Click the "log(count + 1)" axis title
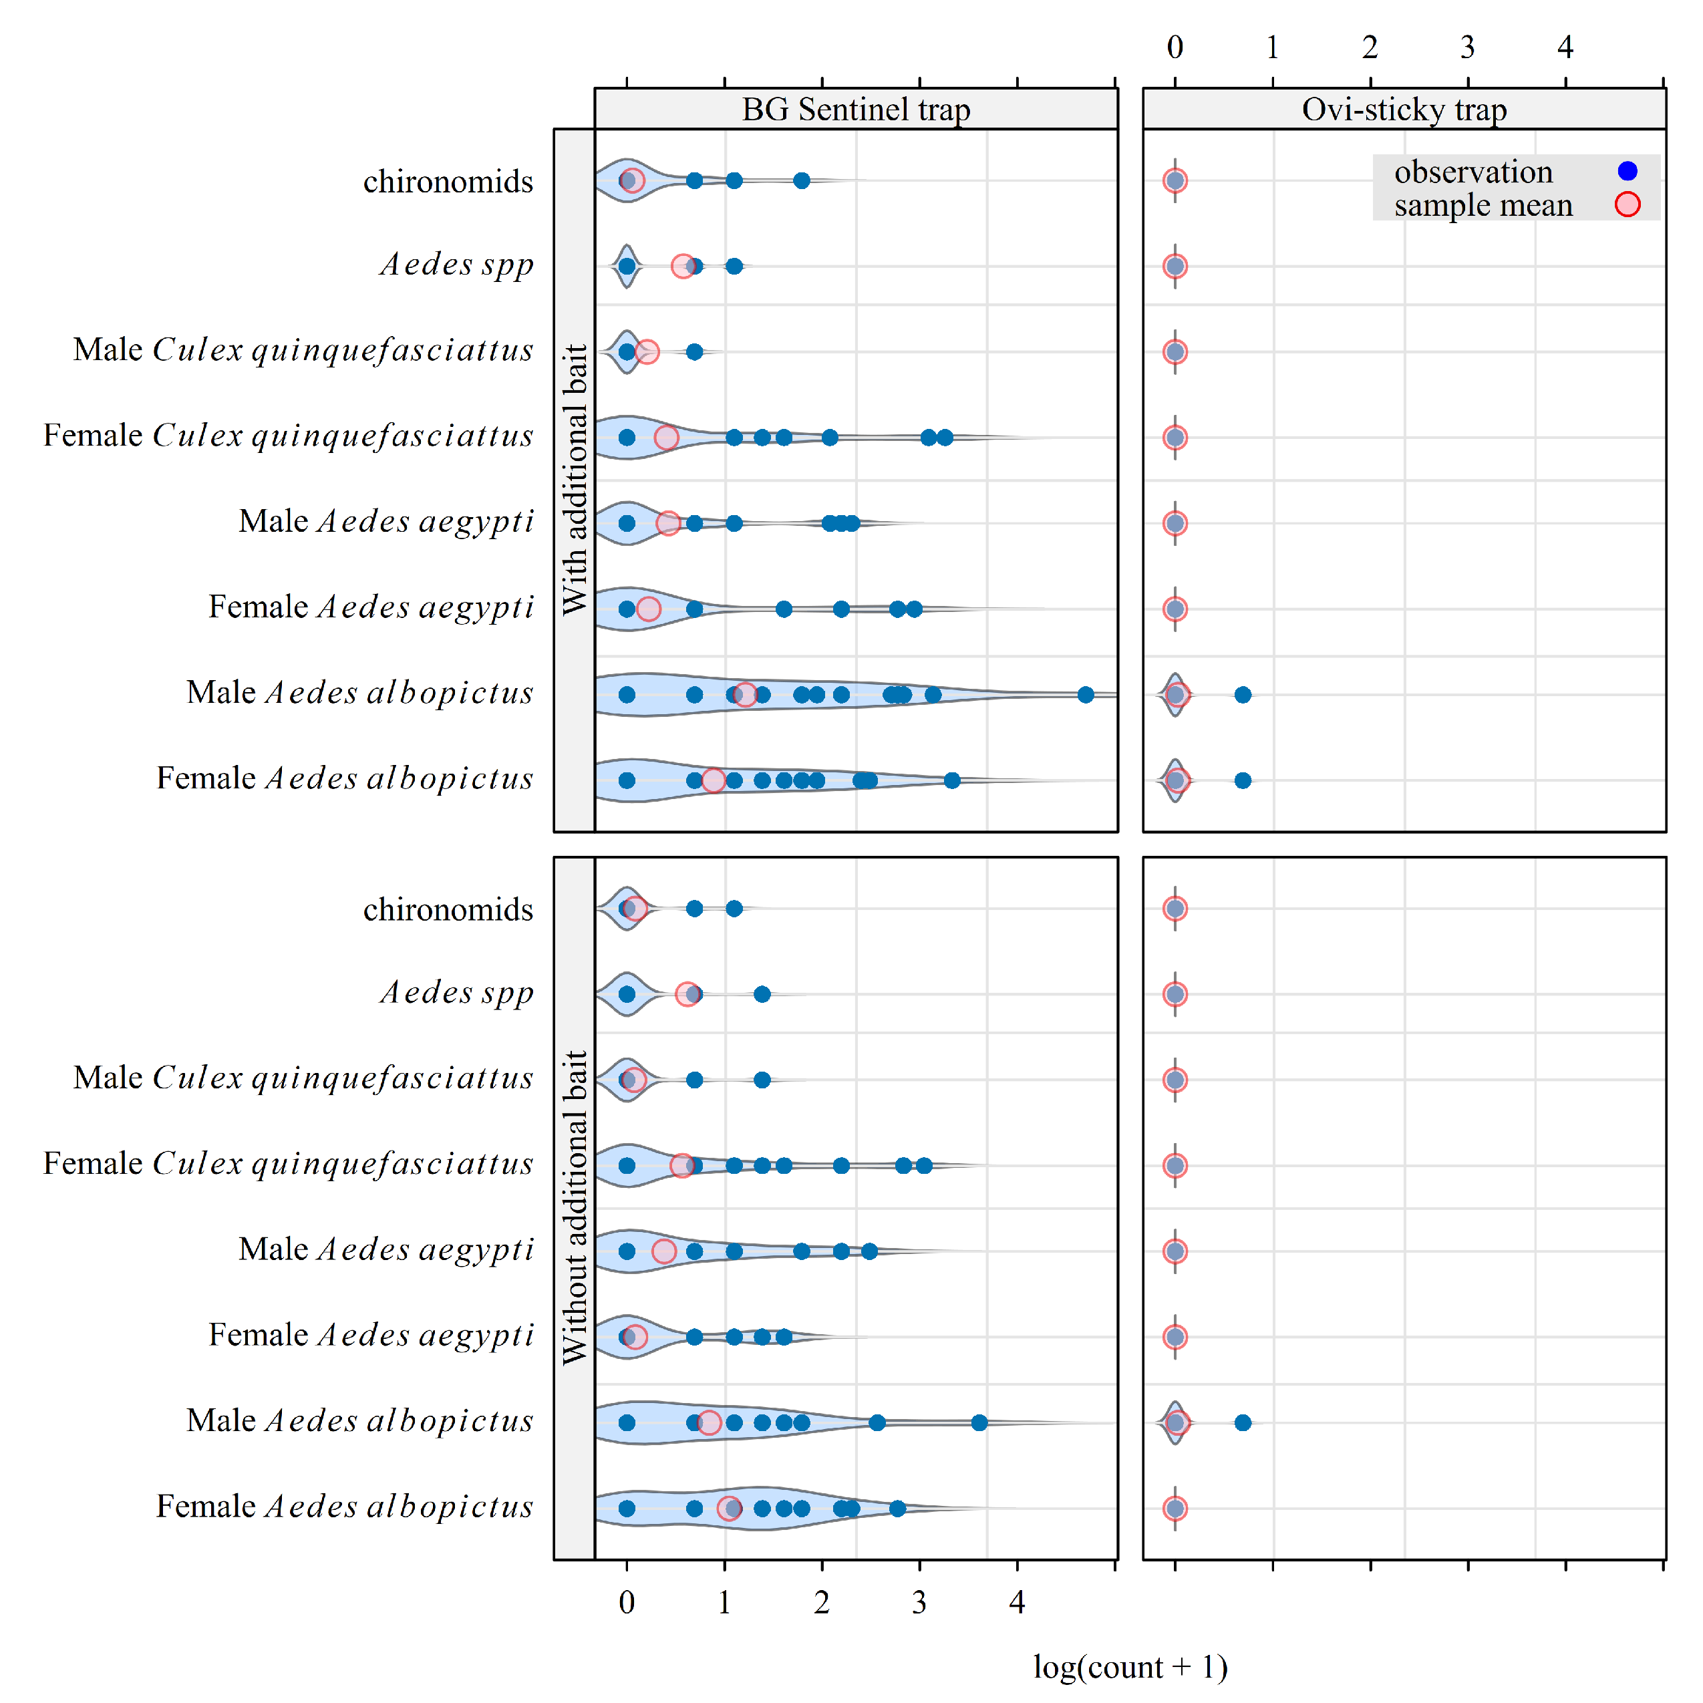This screenshot has height=1703, width=1703. (x=1130, y=1667)
